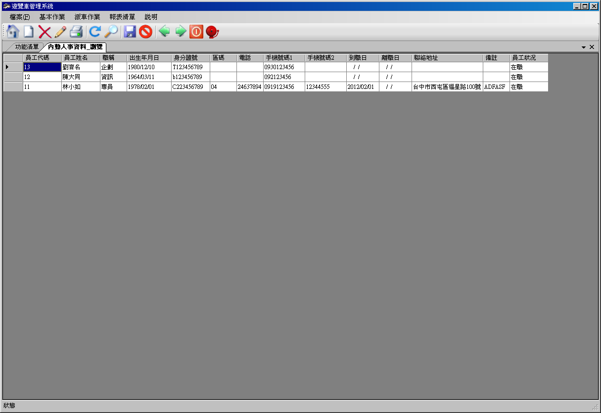The width and height of the screenshot is (601, 413).
Task: Cancel with the red prohibition icon
Action: [145, 32]
